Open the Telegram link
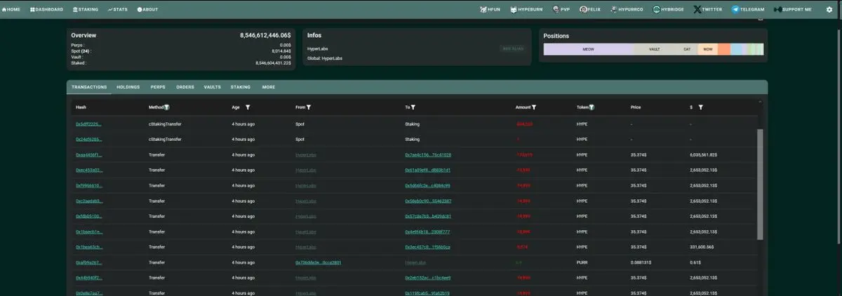 pyautogui.click(x=747, y=9)
